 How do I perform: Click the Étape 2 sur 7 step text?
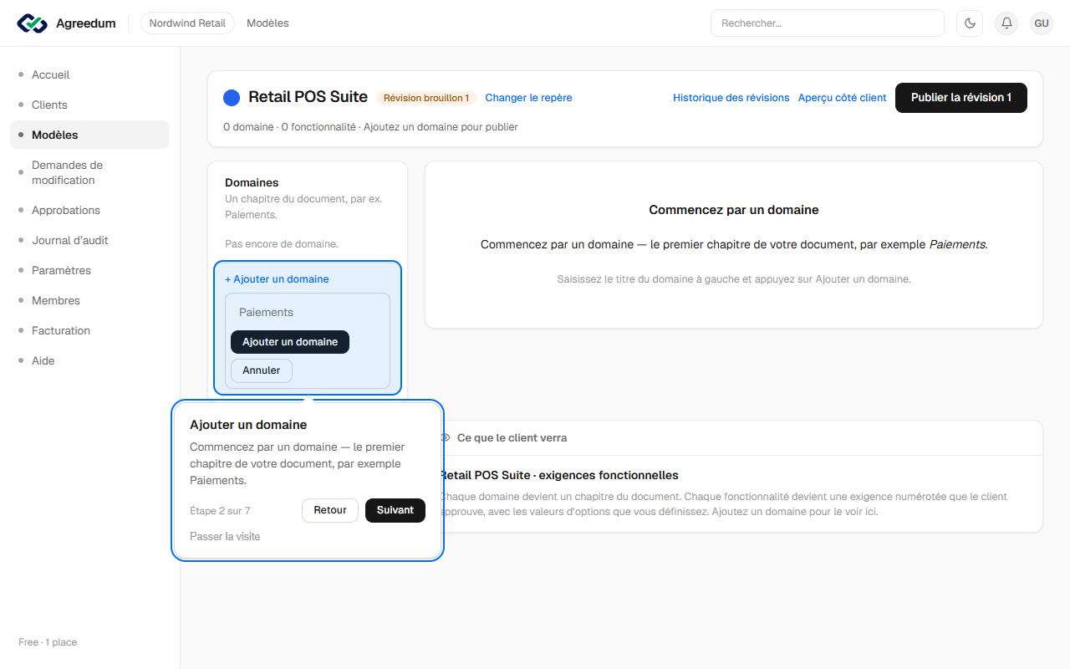click(x=220, y=511)
